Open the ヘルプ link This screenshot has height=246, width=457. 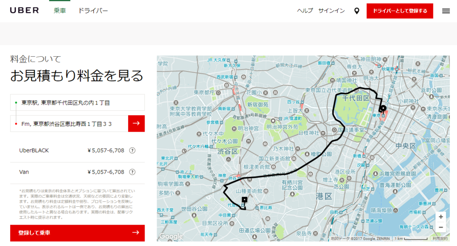click(x=305, y=11)
